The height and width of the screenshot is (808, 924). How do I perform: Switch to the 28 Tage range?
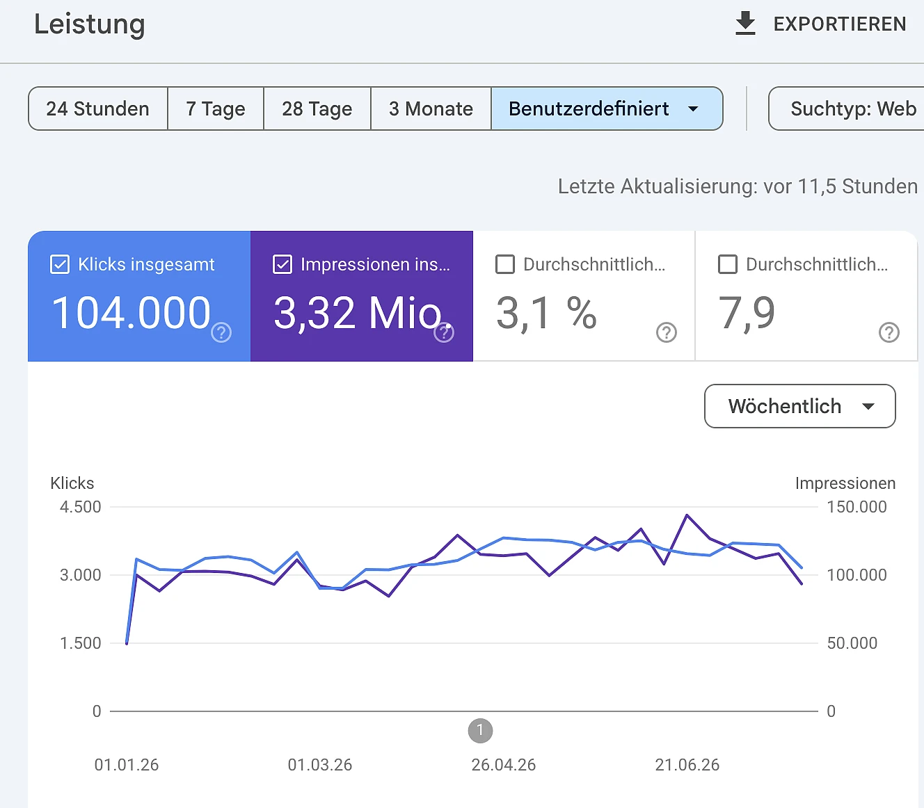317,108
